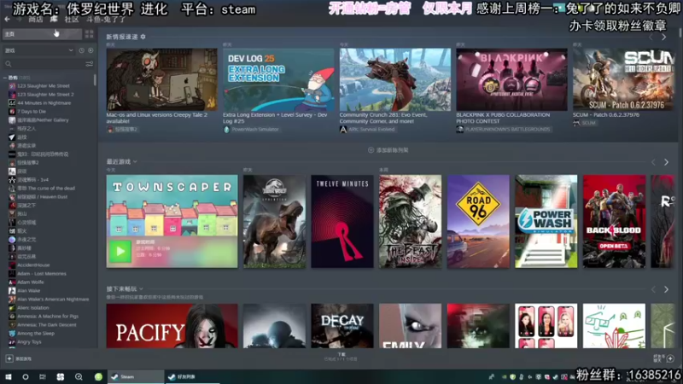Click PowerWash Simulator news source link
Screen dimensions: 683x384
[x=255, y=130]
